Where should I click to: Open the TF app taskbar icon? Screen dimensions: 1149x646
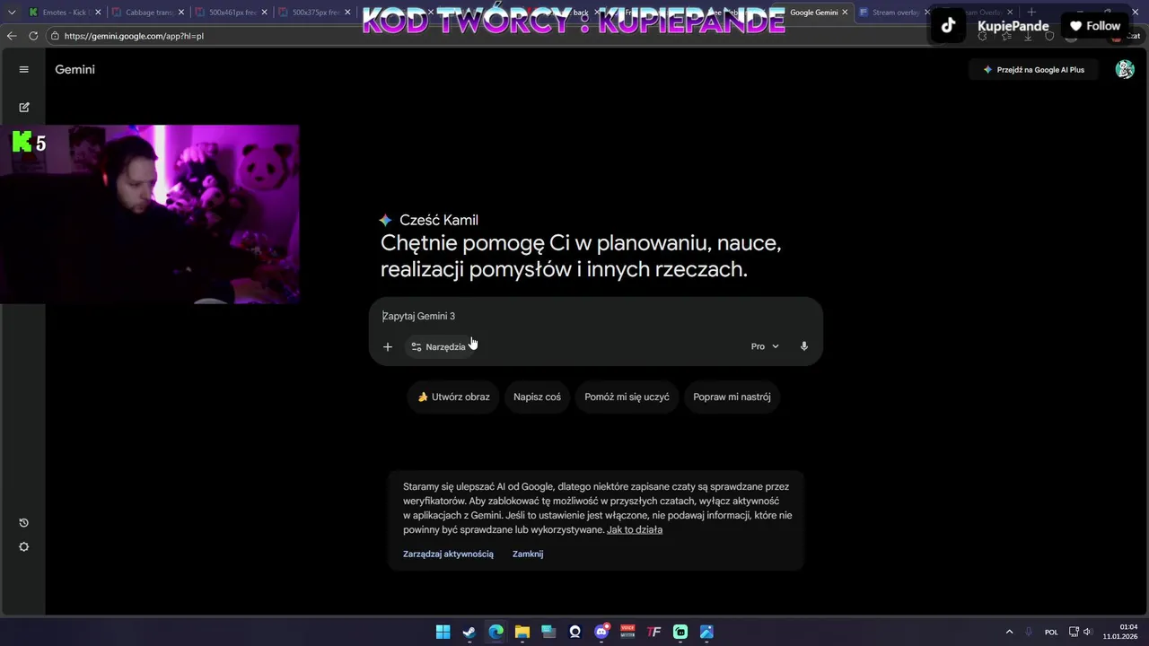(654, 632)
